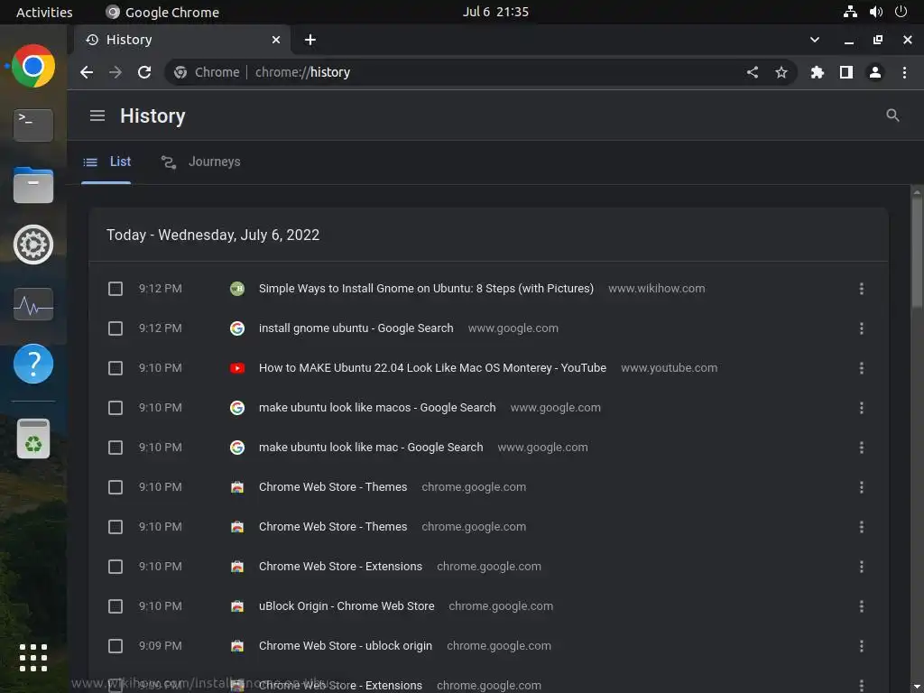Switch to the Journeys tab
The image size is (924, 693).
pos(201,162)
